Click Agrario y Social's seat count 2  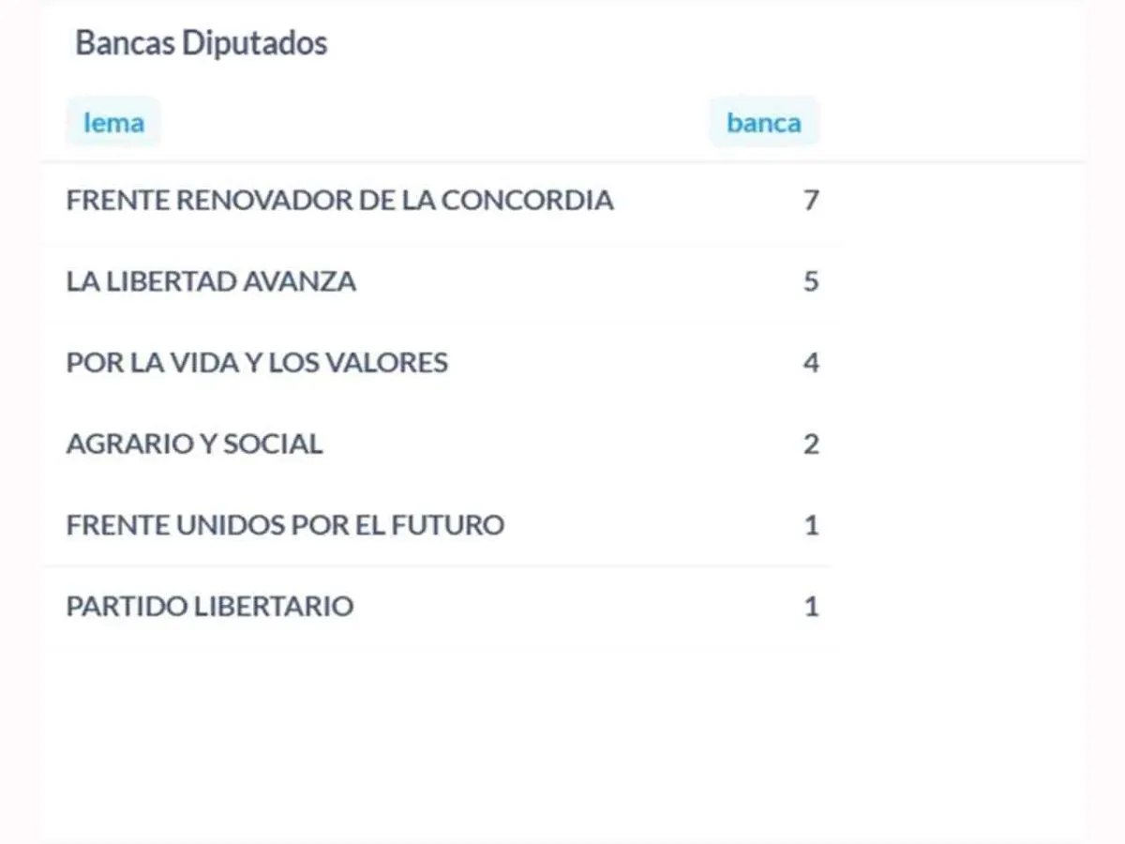pos(811,444)
